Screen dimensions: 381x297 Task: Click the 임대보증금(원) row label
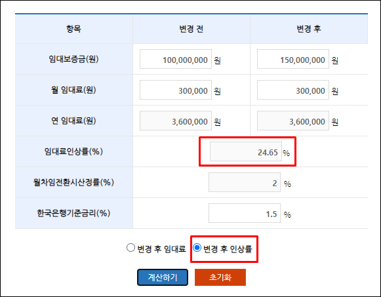click(x=73, y=59)
